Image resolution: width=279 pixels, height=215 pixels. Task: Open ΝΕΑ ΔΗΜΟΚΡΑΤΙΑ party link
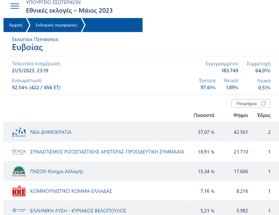(x=51, y=132)
